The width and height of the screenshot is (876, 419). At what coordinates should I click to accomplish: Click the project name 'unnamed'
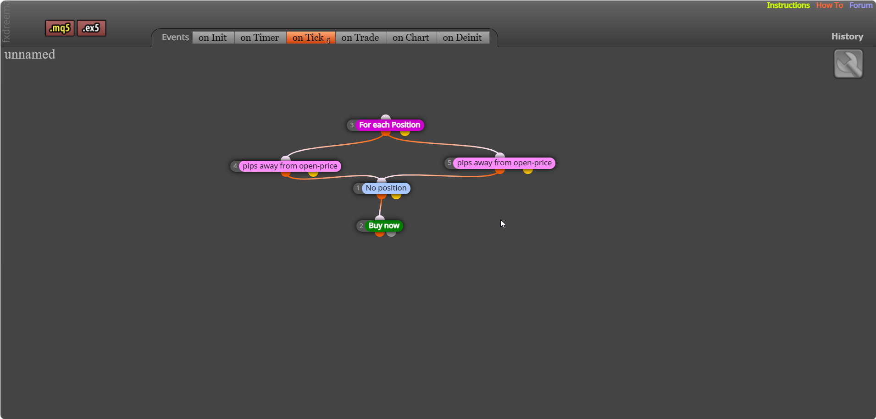[x=30, y=54]
